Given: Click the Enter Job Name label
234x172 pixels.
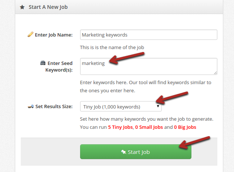Looking at the screenshot, I should click(54, 35).
